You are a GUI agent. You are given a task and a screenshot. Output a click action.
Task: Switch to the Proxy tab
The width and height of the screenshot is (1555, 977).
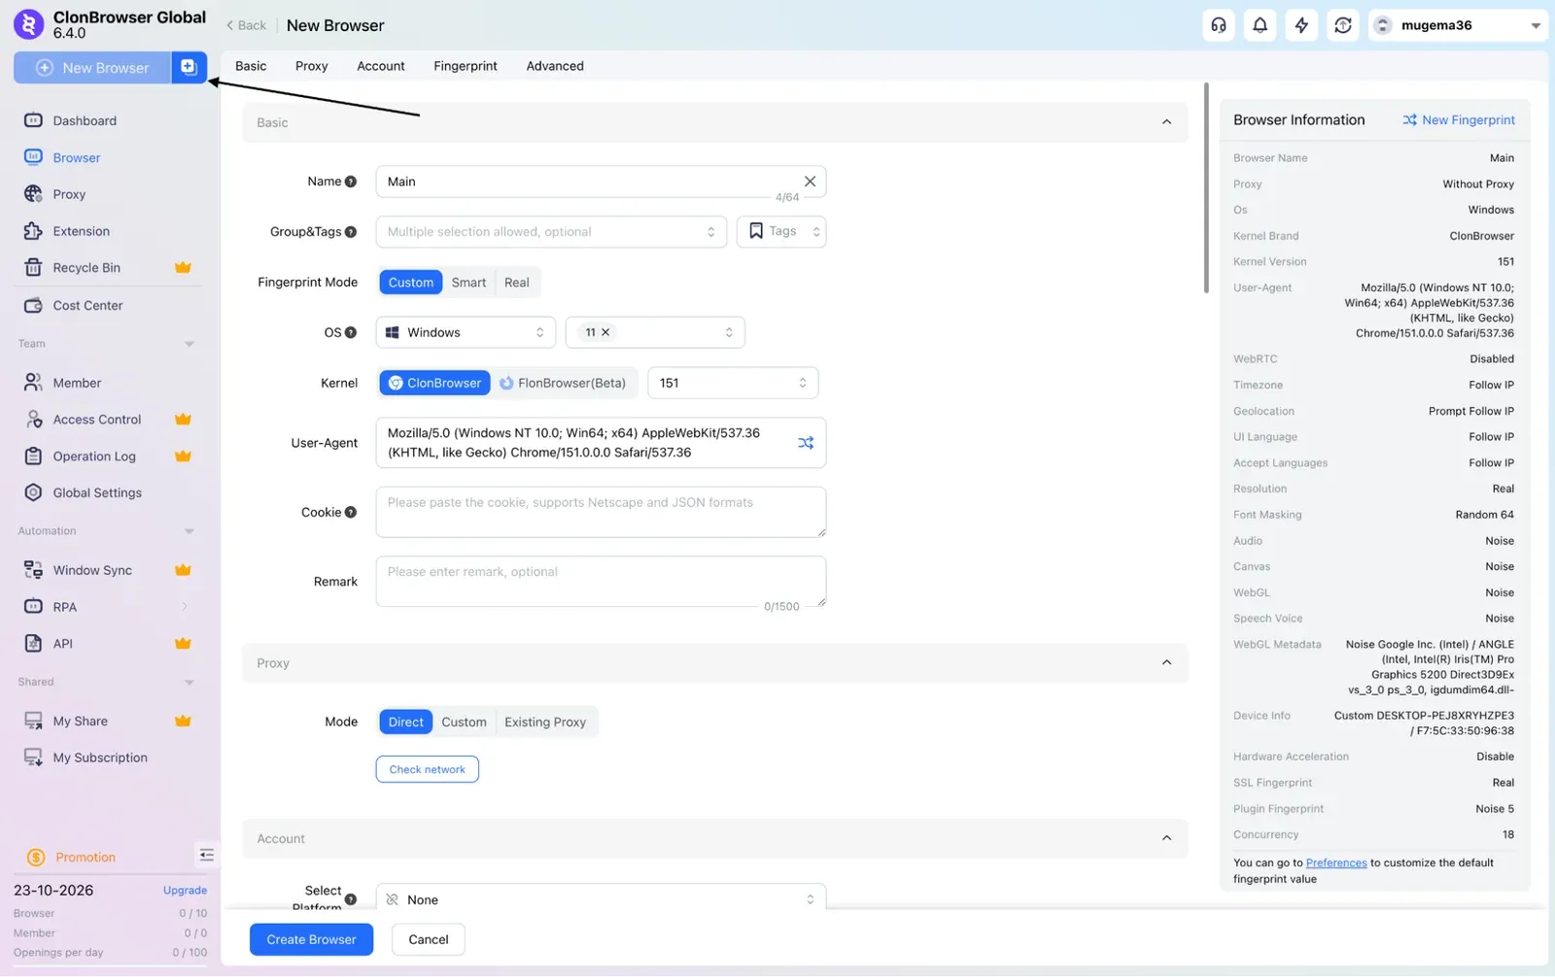coord(311,66)
